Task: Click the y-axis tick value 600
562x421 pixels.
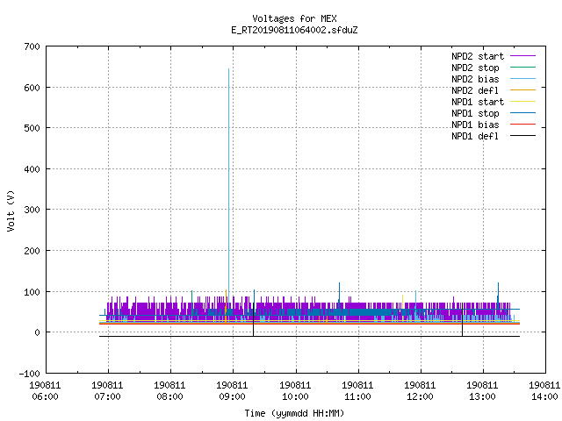Action: [32, 88]
